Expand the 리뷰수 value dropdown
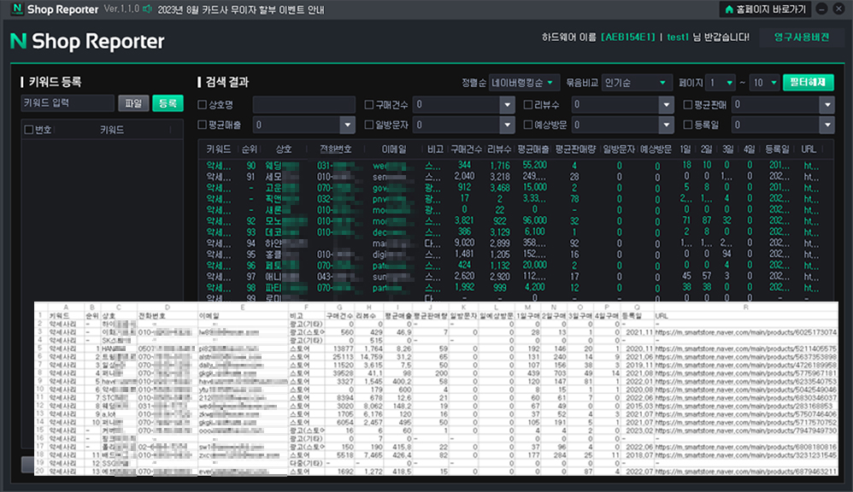The height and width of the screenshot is (492, 853). (667, 104)
